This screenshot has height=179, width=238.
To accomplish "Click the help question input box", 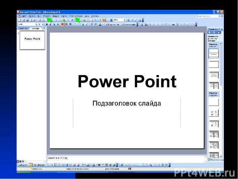I will coord(207,16).
